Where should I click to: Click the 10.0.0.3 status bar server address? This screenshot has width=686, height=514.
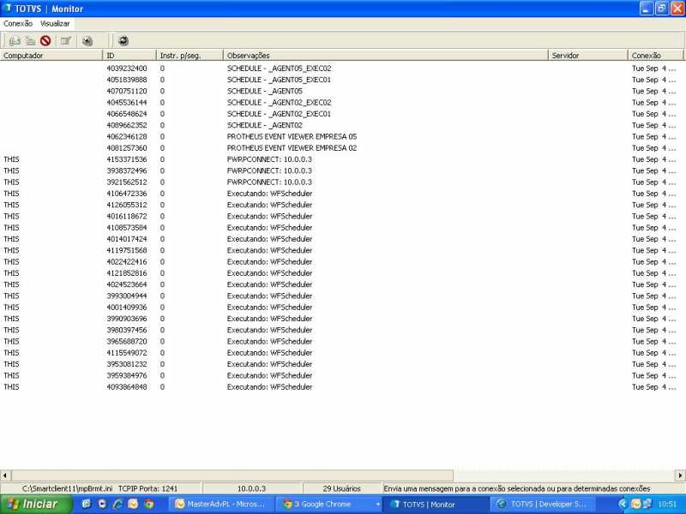click(x=251, y=488)
